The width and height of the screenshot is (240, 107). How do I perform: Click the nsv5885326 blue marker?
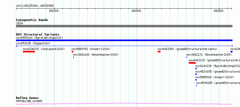(x=196, y=80)
